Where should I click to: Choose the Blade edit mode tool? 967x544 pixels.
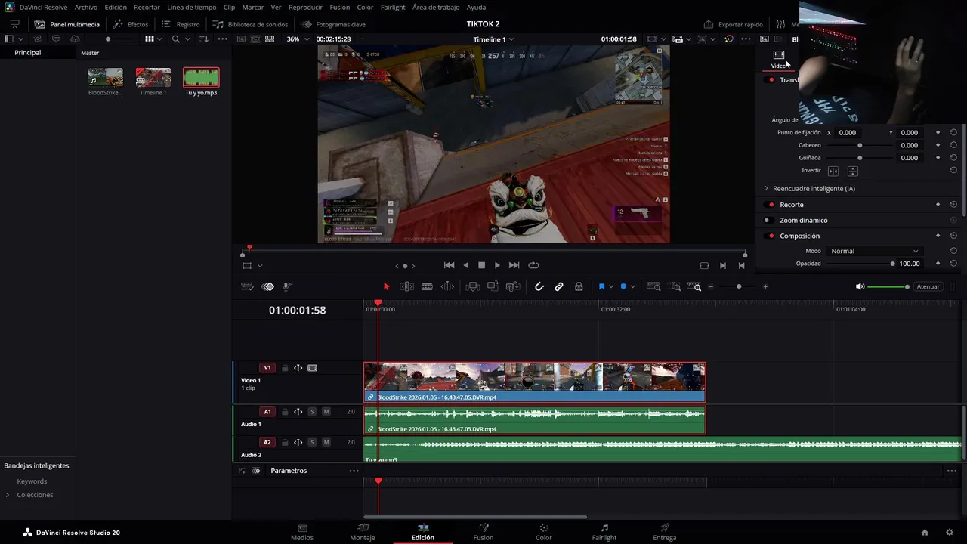click(x=427, y=286)
